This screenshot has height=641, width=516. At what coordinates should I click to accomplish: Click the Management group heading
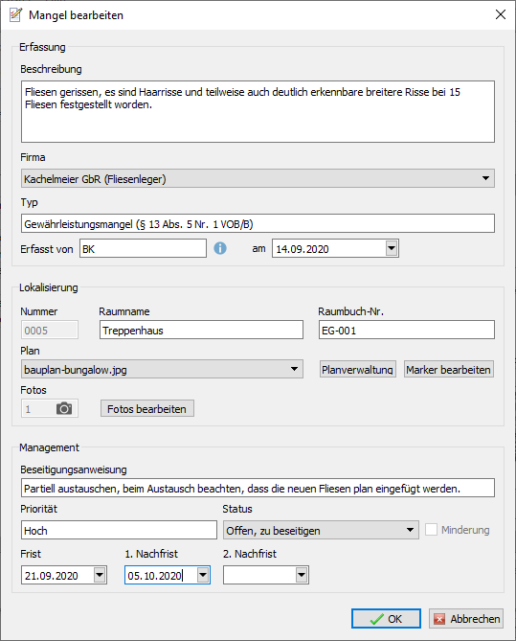pos(50,447)
